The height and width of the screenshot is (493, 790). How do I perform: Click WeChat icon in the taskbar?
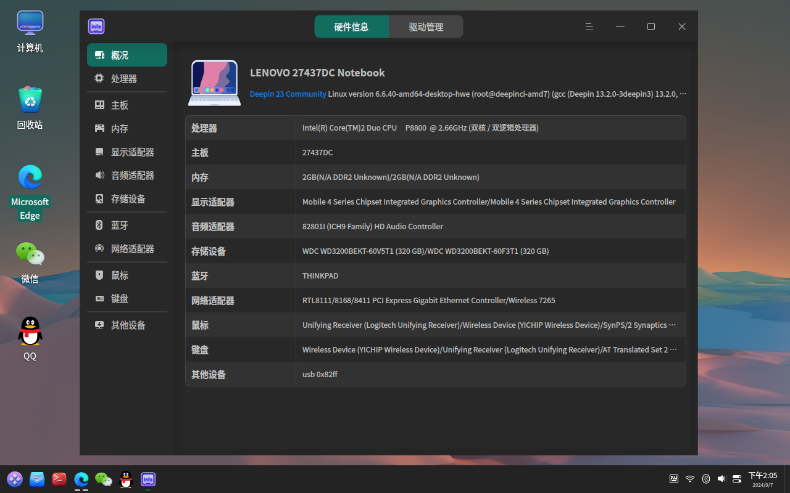(x=104, y=479)
